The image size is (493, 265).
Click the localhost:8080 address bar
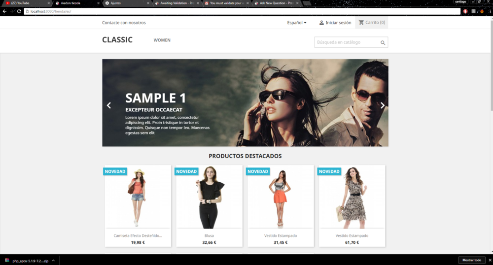[x=242, y=11]
